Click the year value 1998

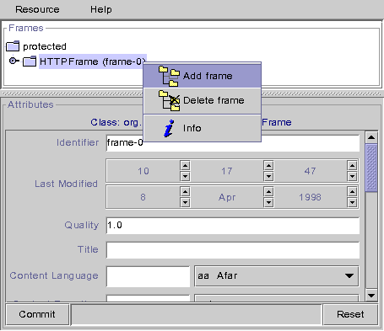tap(310, 197)
